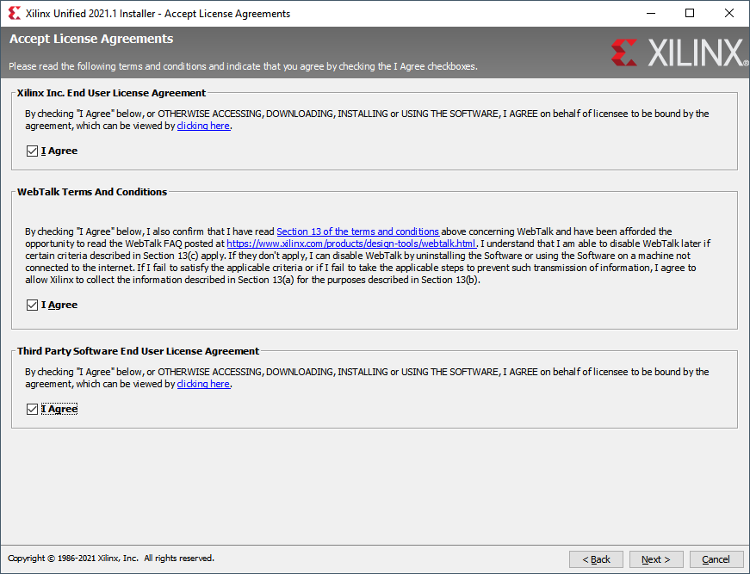Screen dimensions: 750x574
Task: Uncheck I Agree for Third Party Software EULA
Action: (32, 410)
